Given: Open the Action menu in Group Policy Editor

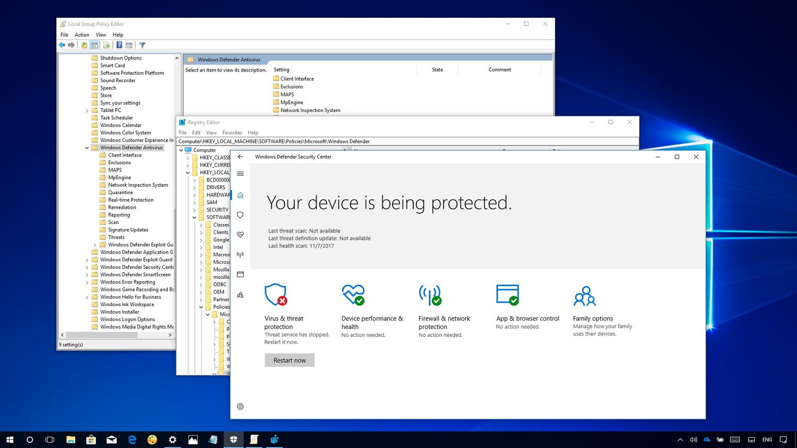Looking at the screenshot, I should coord(81,34).
